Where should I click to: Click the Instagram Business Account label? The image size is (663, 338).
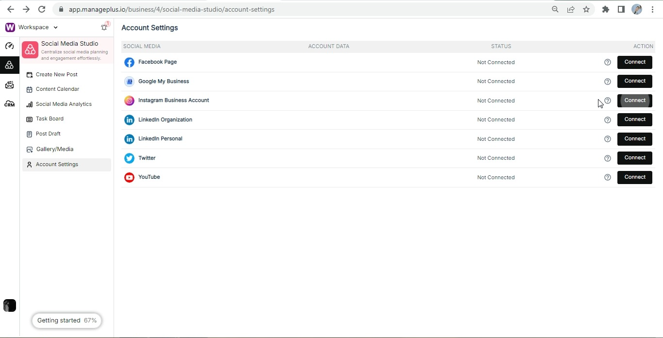coord(174,100)
